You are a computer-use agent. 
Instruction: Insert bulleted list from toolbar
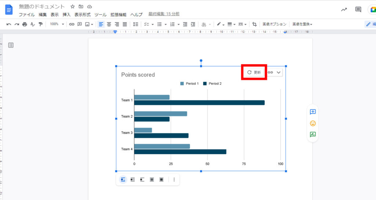coord(159,24)
